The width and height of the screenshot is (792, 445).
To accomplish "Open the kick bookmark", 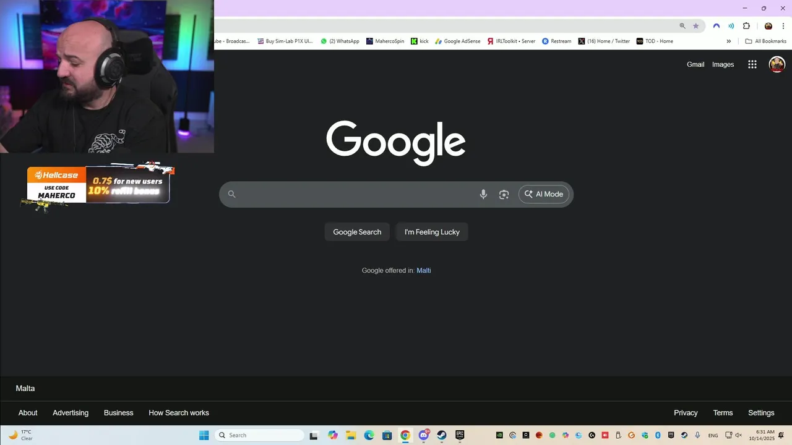I will pyautogui.click(x=420, y=41).
